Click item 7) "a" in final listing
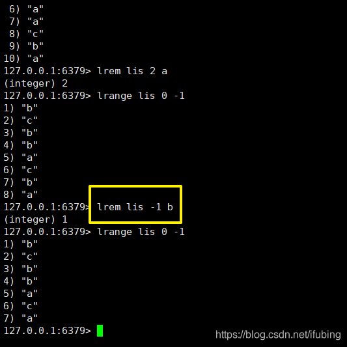347x347 pixels. pyautogui.click(x=21, y=318)
